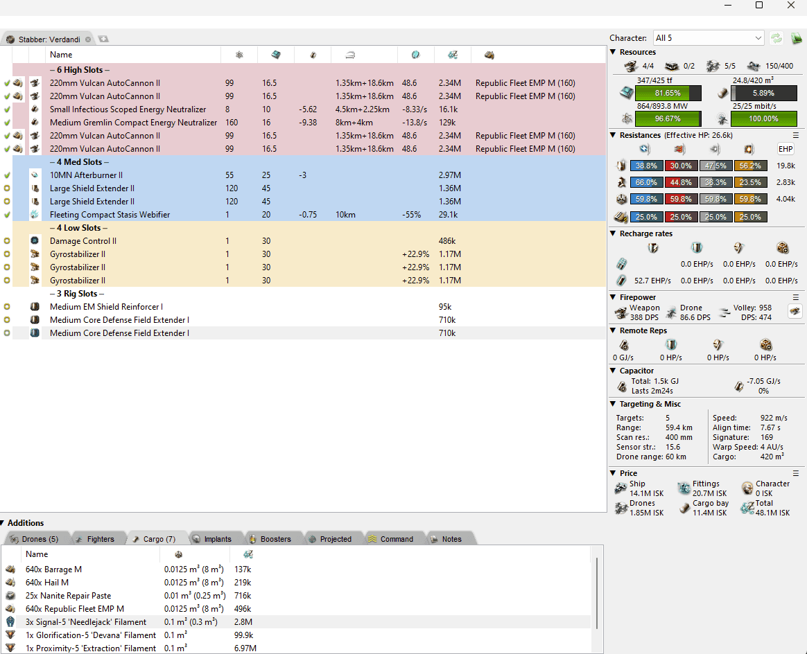Image resolution: width=807 pixels, height=654 pixels.
Task: Close the Stabber: Verdandi fit tab
Action: click(x=88, y=39)
